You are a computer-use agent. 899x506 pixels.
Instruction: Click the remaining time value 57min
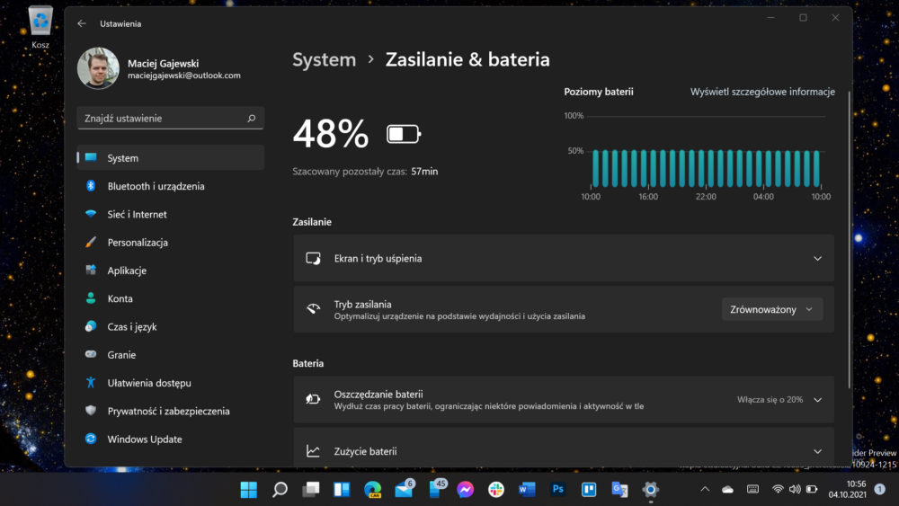pos(424,172)
